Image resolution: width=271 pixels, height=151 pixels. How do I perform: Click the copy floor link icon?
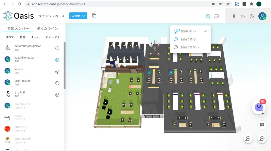(x=94, y=16)
